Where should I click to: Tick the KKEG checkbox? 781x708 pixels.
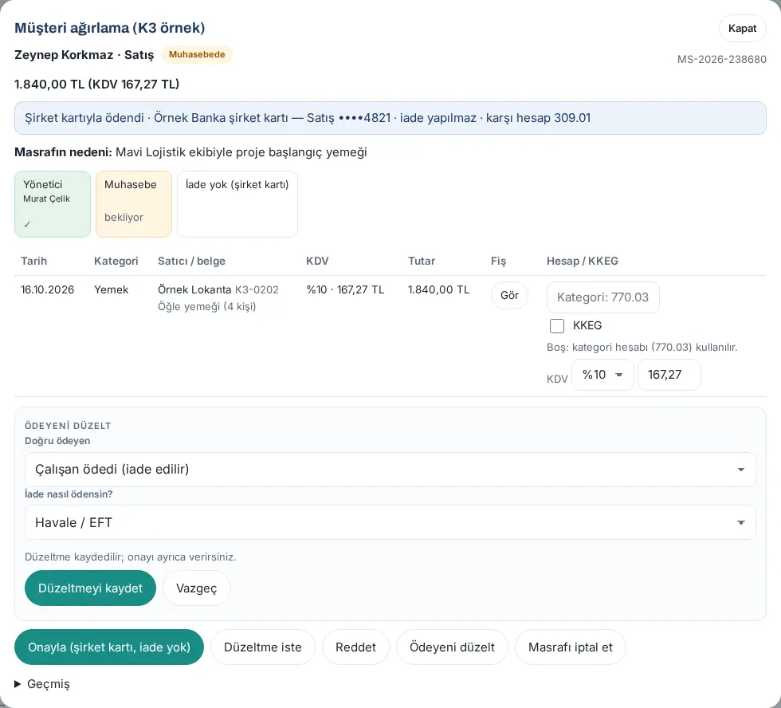click(556, 326)
